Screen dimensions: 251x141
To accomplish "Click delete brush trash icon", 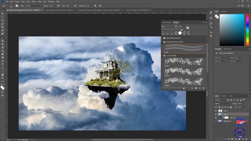I will (x=204, y=88).
